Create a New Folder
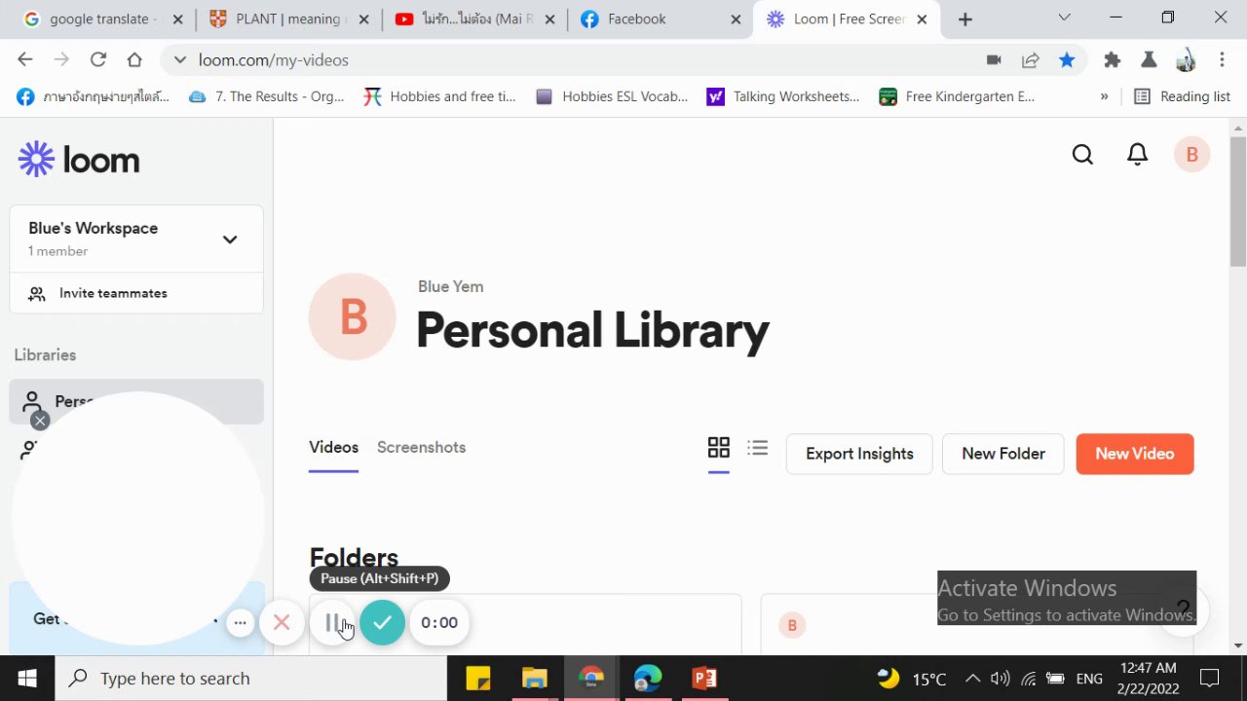The image size is (1247, 701). (1003, 454)
